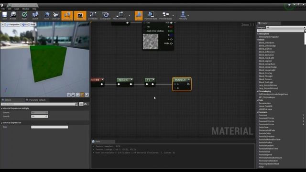Toggle the Live Nodes toolbar button
The width and height of the screenshot is (306, 172).
(93, 15)
